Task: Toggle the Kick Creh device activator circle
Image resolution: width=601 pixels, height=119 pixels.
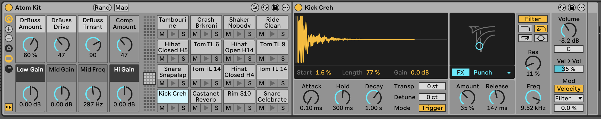Action: 298,8
